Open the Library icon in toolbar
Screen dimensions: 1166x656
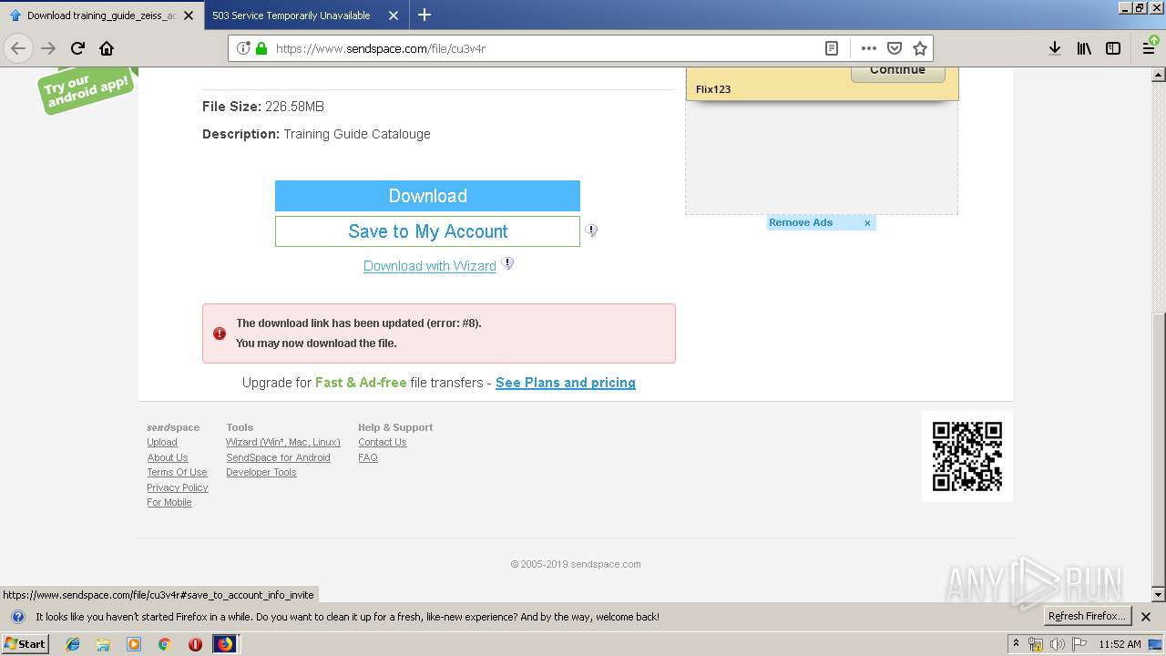coord(1084,48)
